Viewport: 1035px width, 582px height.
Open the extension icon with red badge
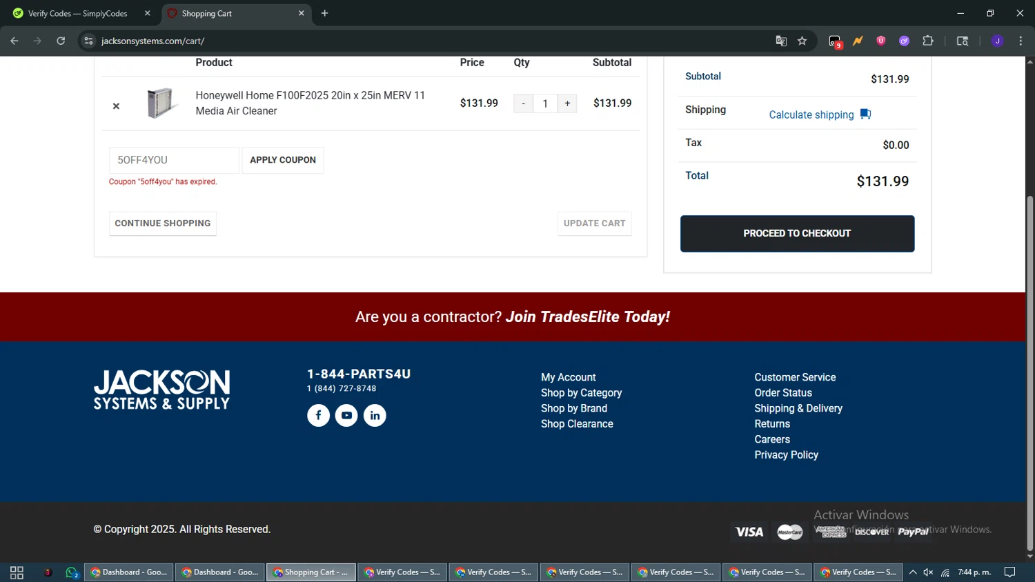click(836, 41)
